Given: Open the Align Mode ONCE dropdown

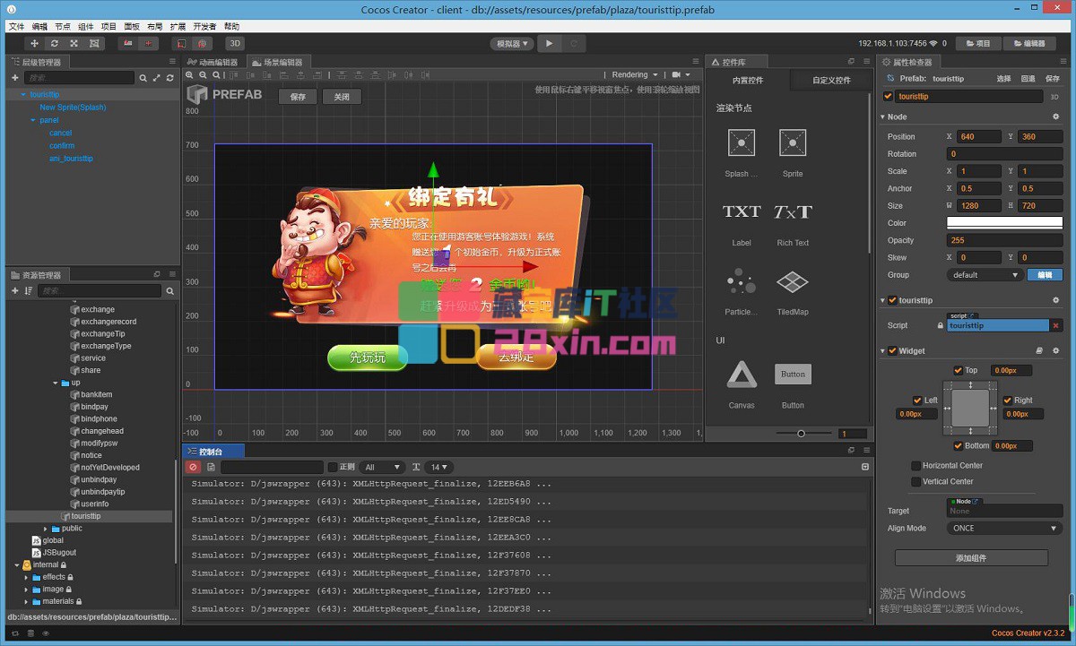Looking at the screenshot, I should (1004, 529).
